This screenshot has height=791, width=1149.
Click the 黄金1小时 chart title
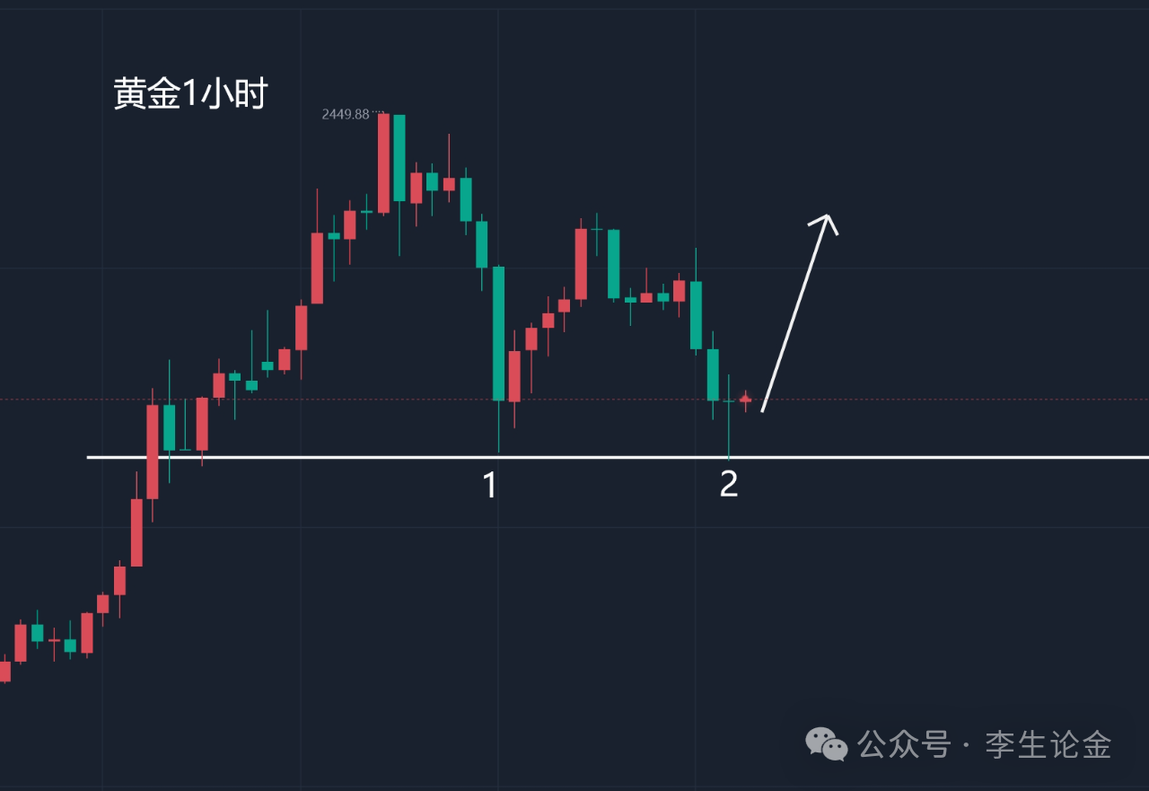pyautogui.click(x=190, y=93)
